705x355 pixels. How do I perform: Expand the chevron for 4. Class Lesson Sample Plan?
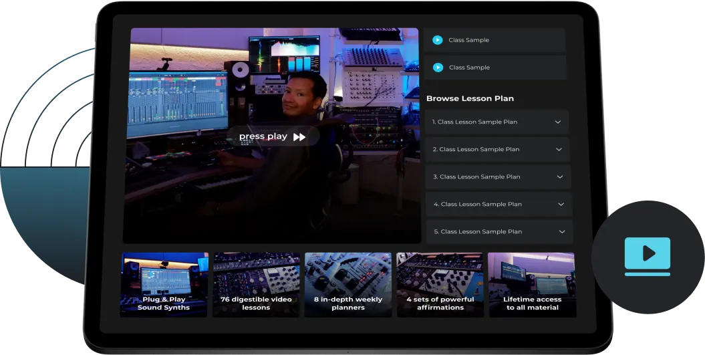[561, 205]
